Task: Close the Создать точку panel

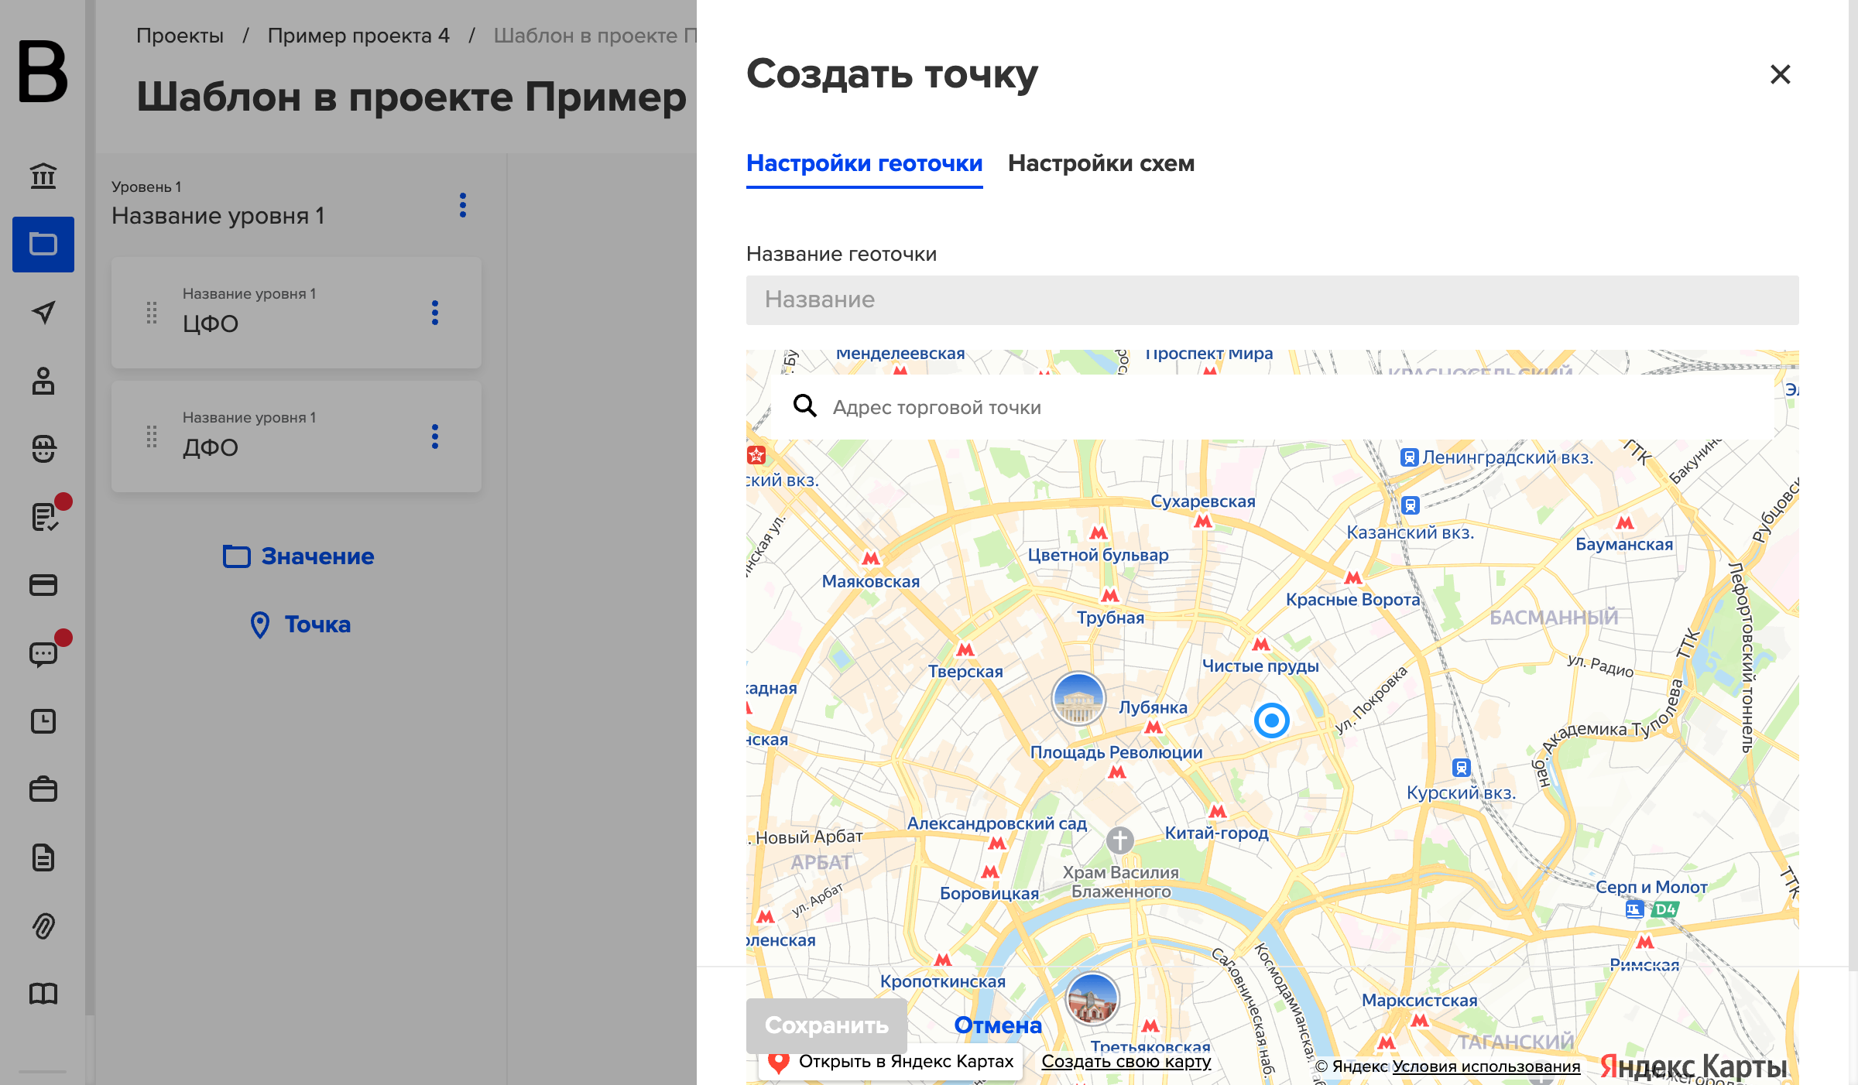Action: 1781,74
